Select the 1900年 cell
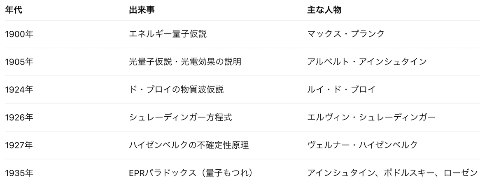Screen dimensions: 494x189 pos(19,34)
